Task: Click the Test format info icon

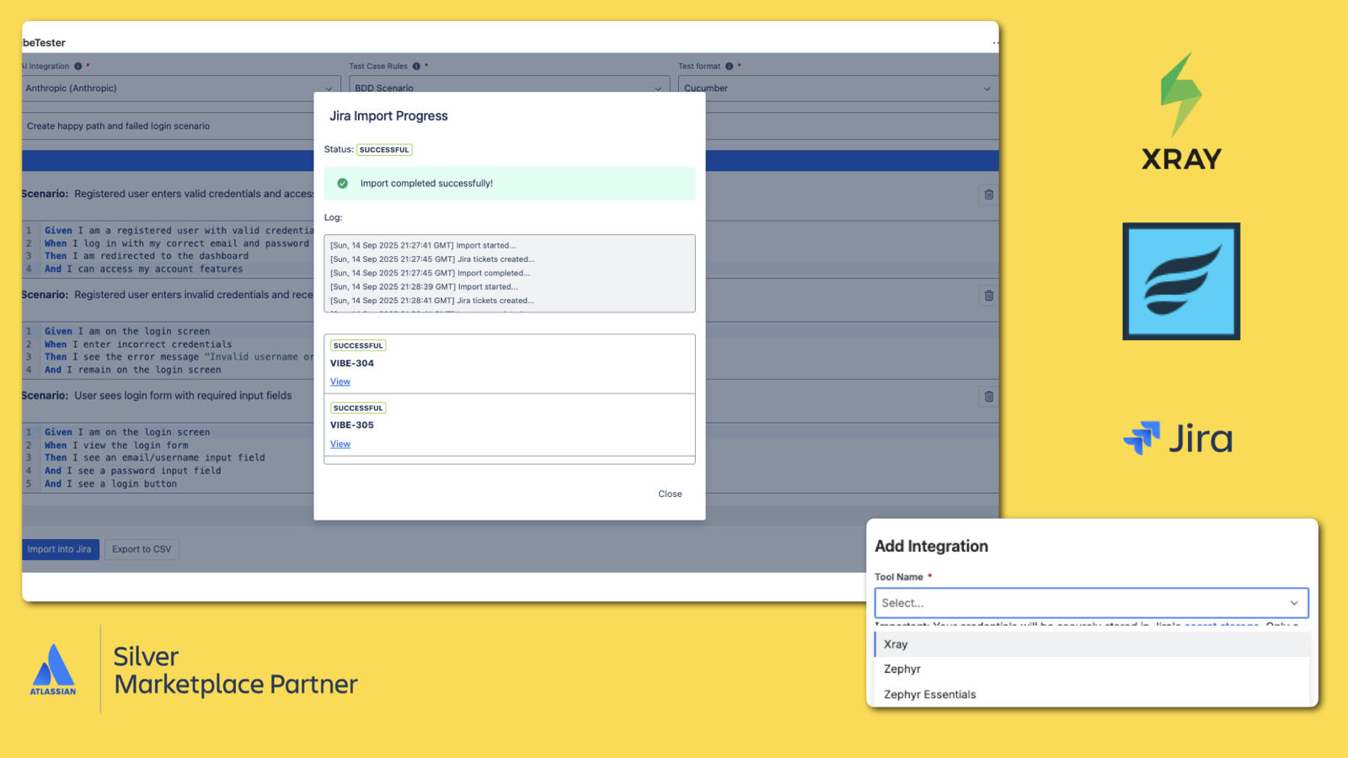Action: click(x=730, y=66)
